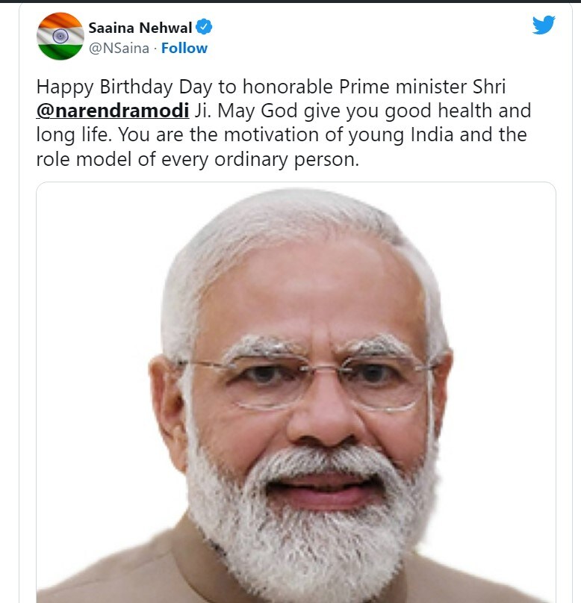Open the Indian flag profile avatar
The height and width of the screenshot is (603, 581).
pos(60,36)
